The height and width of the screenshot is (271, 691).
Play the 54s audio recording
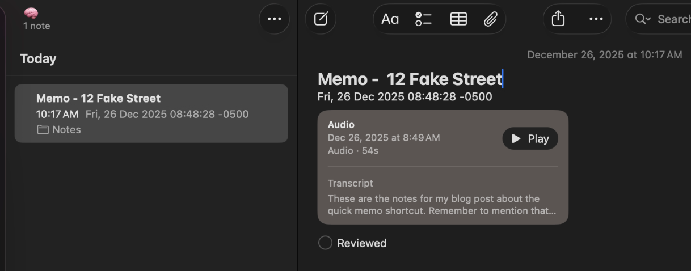click(530, 139)
